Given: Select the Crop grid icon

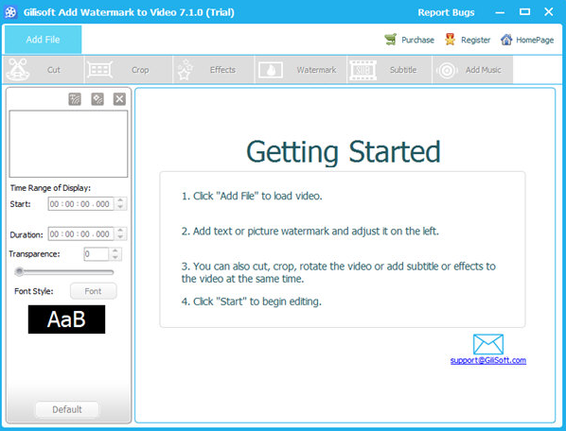Looking at the screenshot, I should (x=99, y=70).
